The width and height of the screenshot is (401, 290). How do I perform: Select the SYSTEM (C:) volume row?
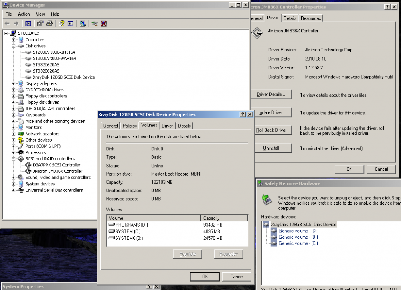(x=128, y=231)
